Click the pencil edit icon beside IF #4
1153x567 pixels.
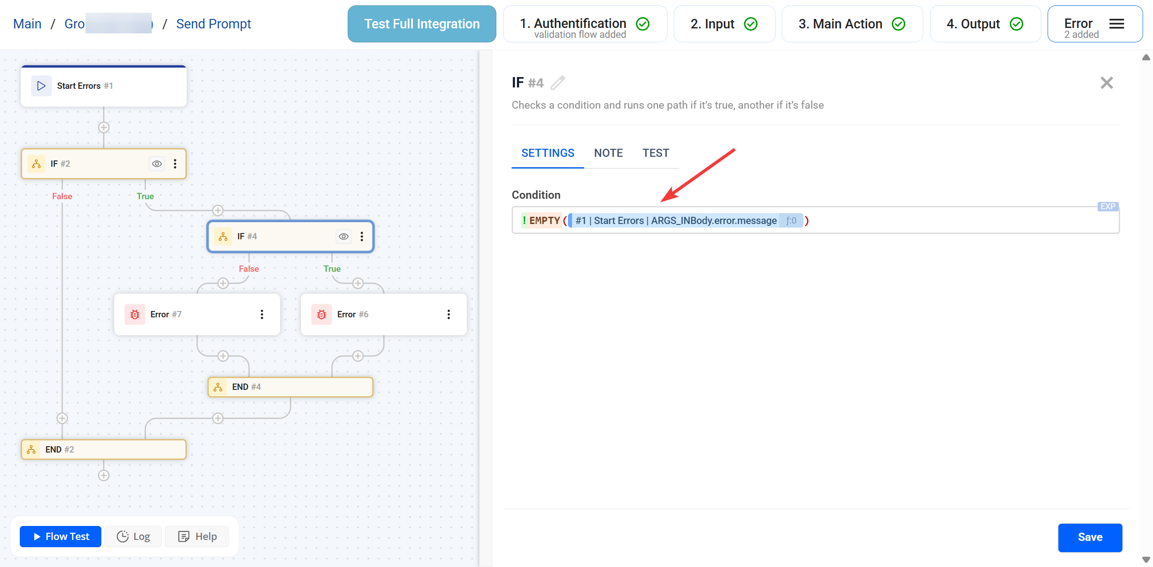558,83
